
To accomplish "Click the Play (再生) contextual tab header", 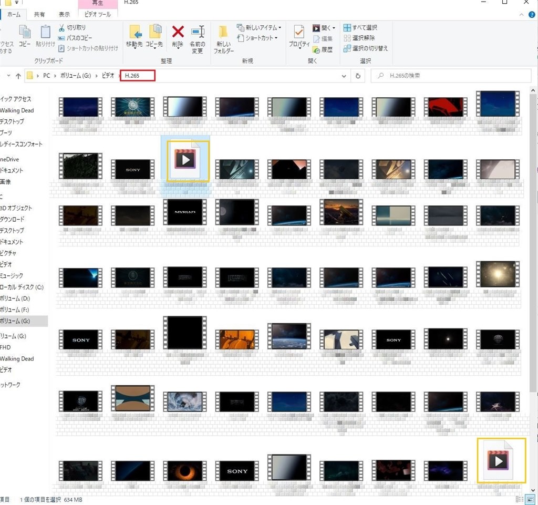I will (x=97, y=3).
